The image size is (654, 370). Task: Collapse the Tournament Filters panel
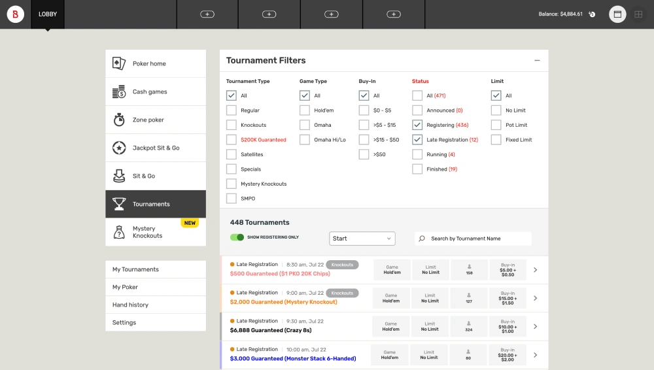pyautogui.click(x=537, y=61)
